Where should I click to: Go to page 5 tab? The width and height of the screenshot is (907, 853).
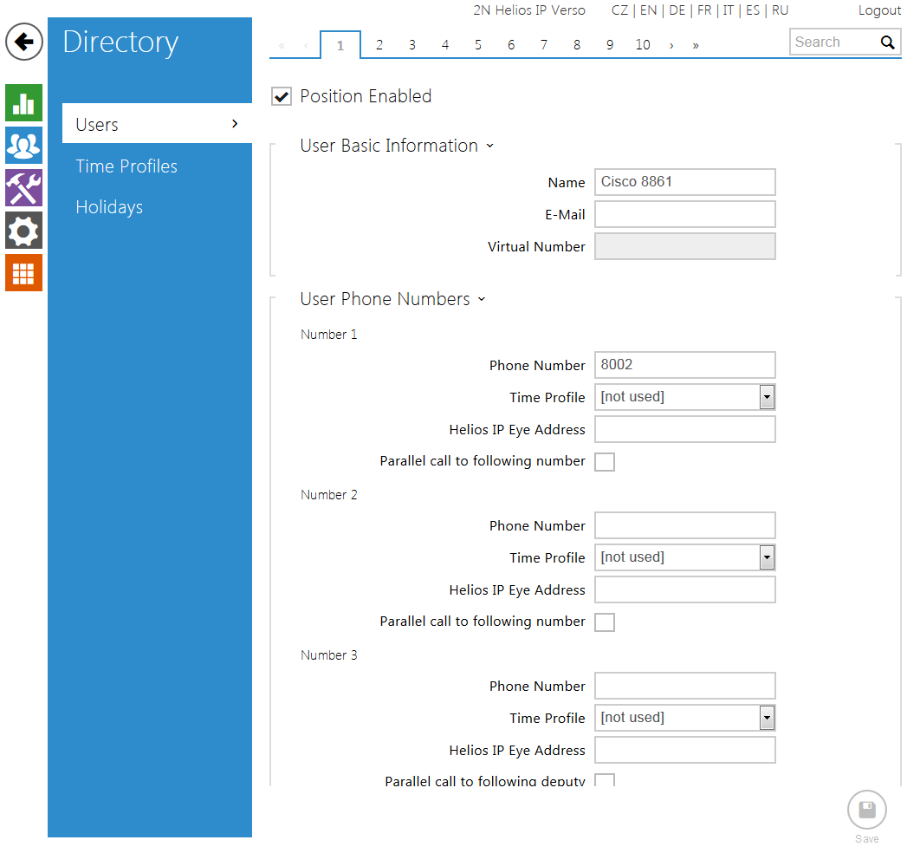(478, 45)
